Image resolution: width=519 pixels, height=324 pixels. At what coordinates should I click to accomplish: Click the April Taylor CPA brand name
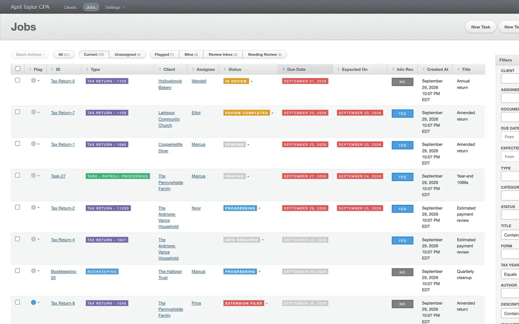coord(30,7)
